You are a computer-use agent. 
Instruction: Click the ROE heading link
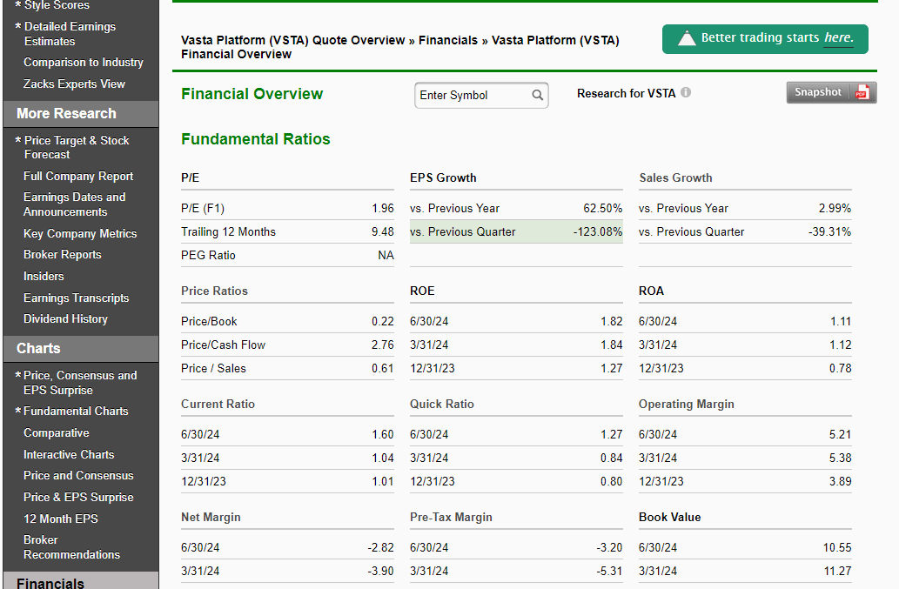[422, 291]
